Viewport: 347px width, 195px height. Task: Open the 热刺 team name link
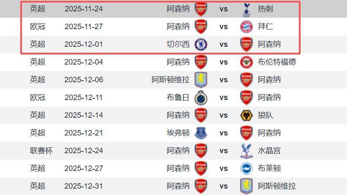click(x=266, y=9)
